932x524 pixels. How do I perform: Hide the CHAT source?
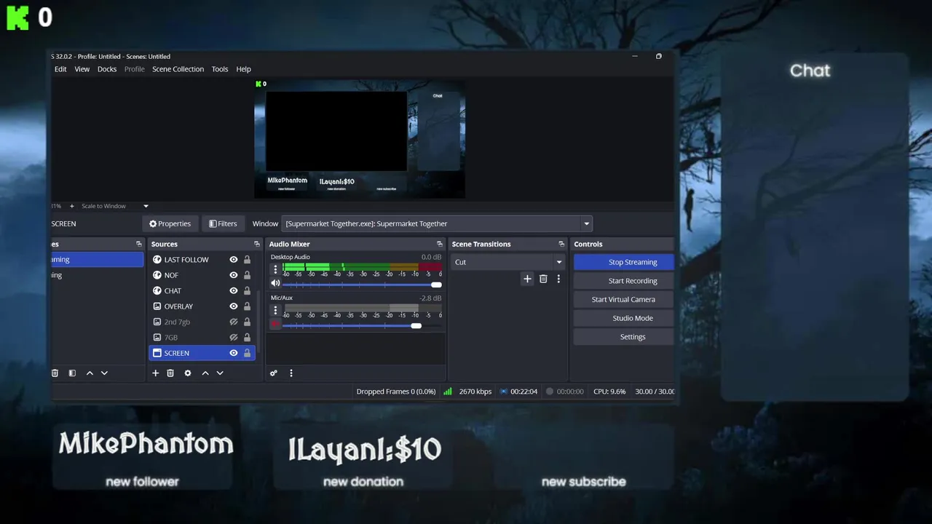pos(234,291)
